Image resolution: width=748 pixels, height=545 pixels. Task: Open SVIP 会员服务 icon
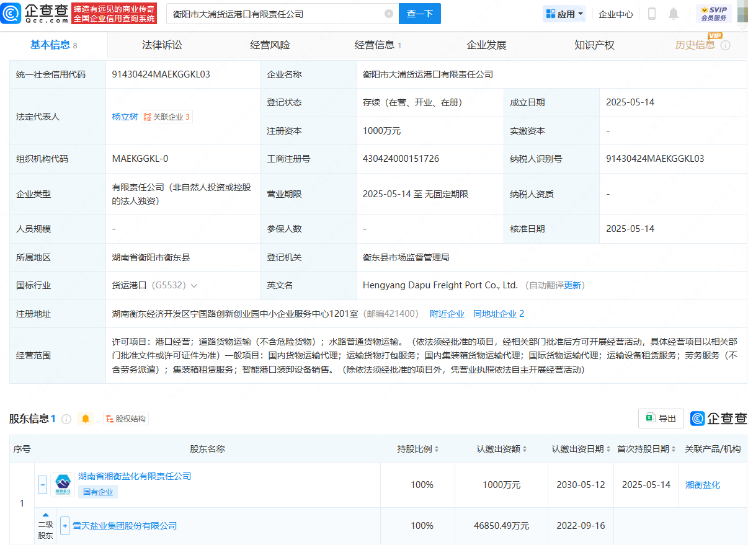tap(714, 14)
